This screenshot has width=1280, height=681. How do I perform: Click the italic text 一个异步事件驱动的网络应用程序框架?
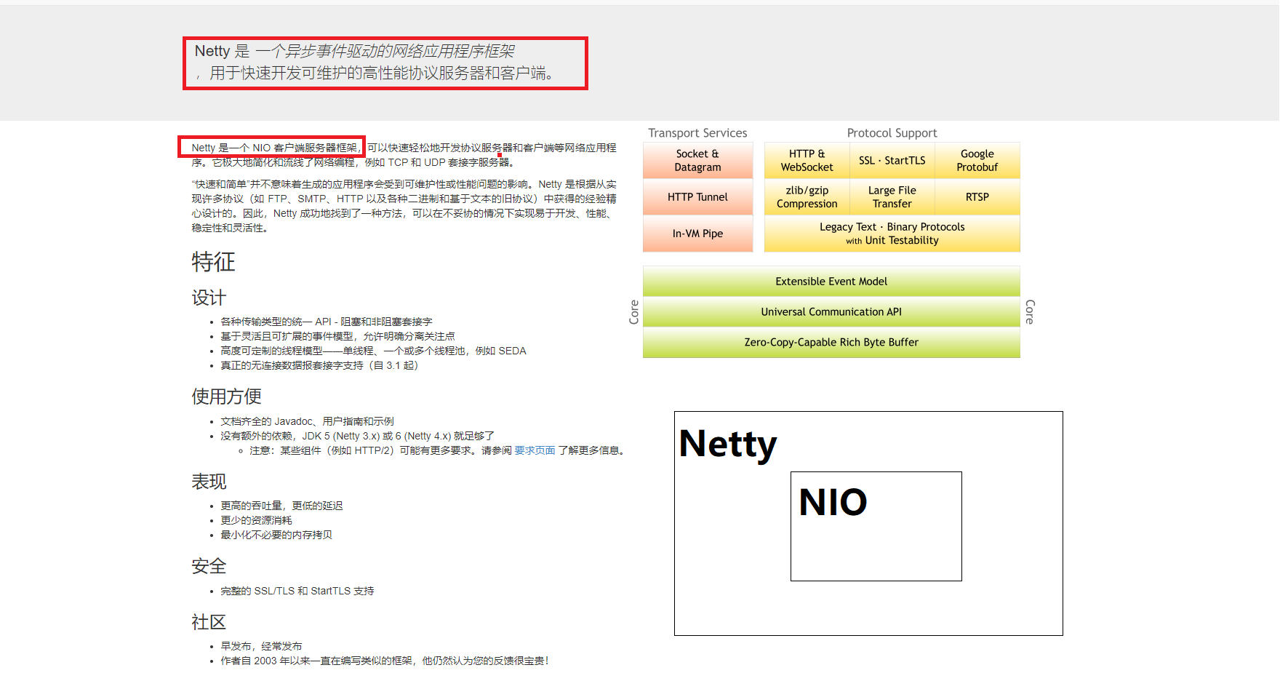385,51
